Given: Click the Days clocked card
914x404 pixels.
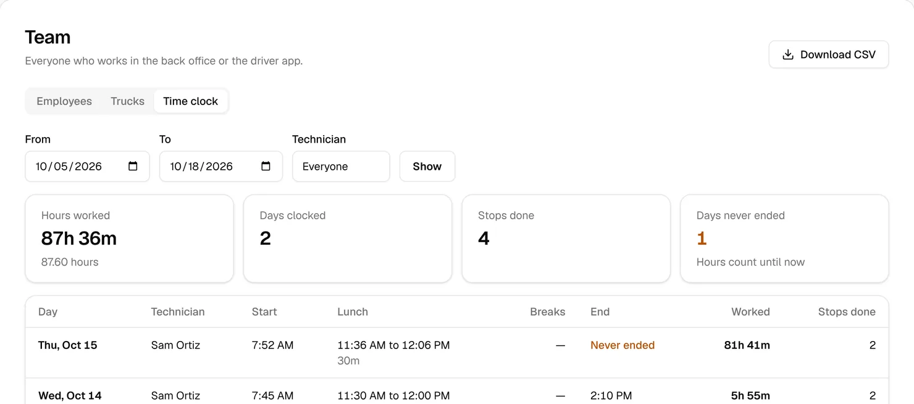Looking at the screenshot, I should (x=348, y=238).
